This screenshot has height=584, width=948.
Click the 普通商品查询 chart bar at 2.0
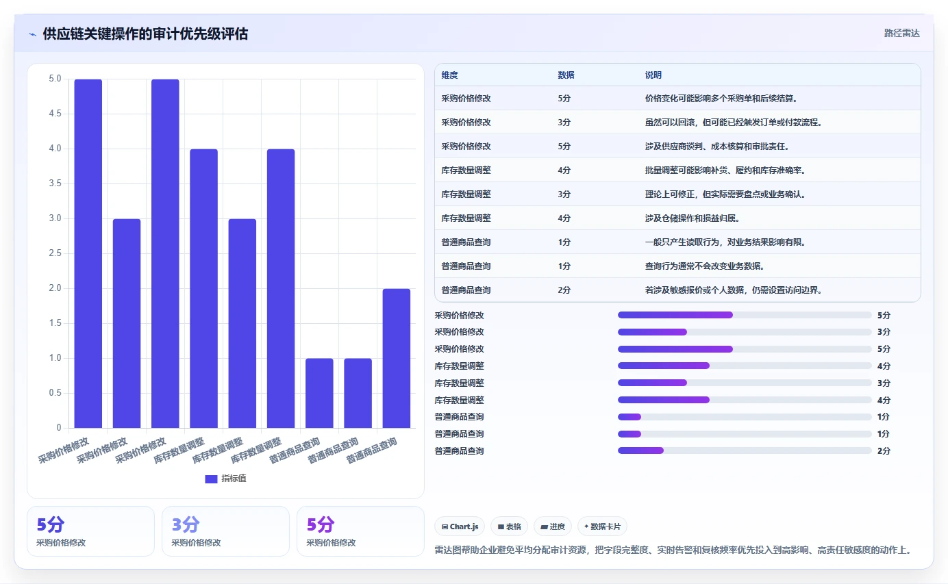click(x=397, y=359)
